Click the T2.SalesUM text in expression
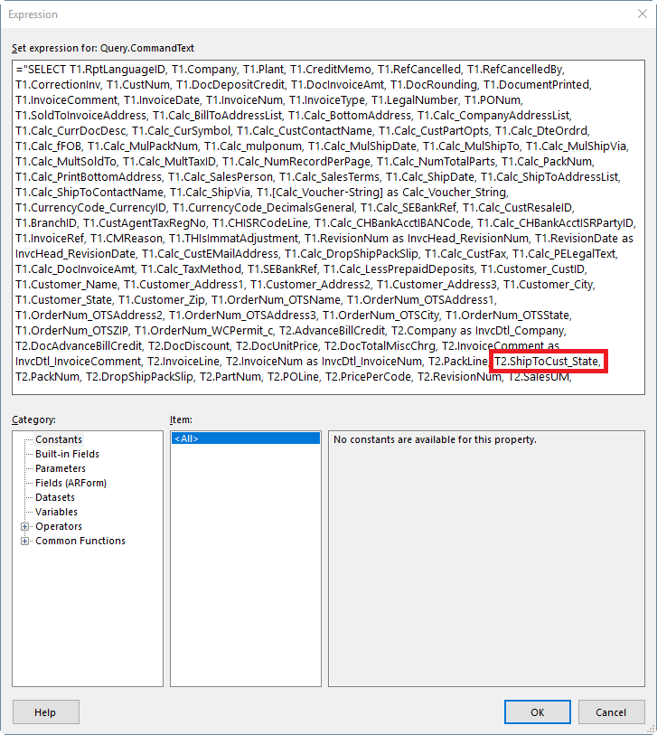Screen dimensions: 657x735 (x=540, y=377)
